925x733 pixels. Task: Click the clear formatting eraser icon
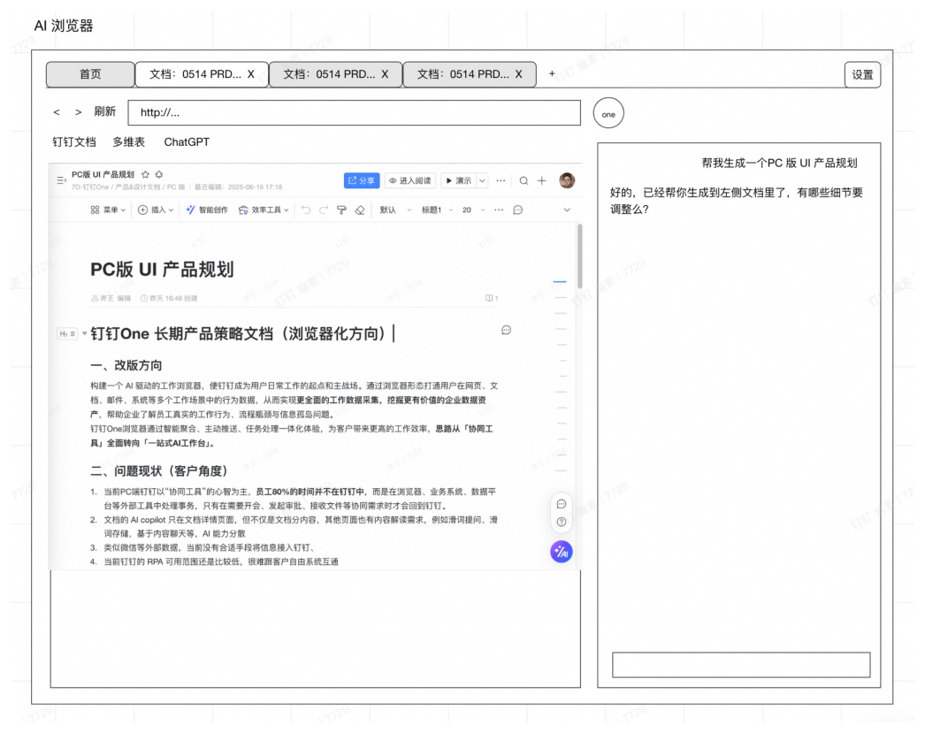click(360, 210)
